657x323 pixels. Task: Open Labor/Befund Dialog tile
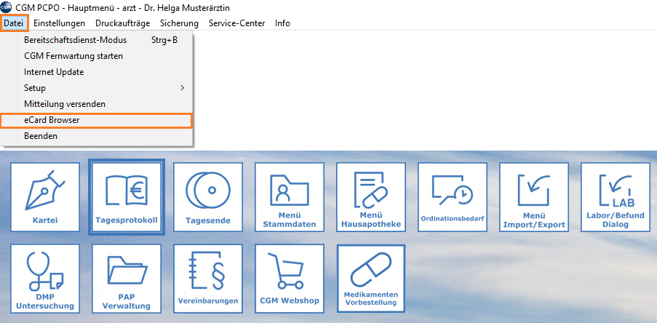(x=616, y=196)
